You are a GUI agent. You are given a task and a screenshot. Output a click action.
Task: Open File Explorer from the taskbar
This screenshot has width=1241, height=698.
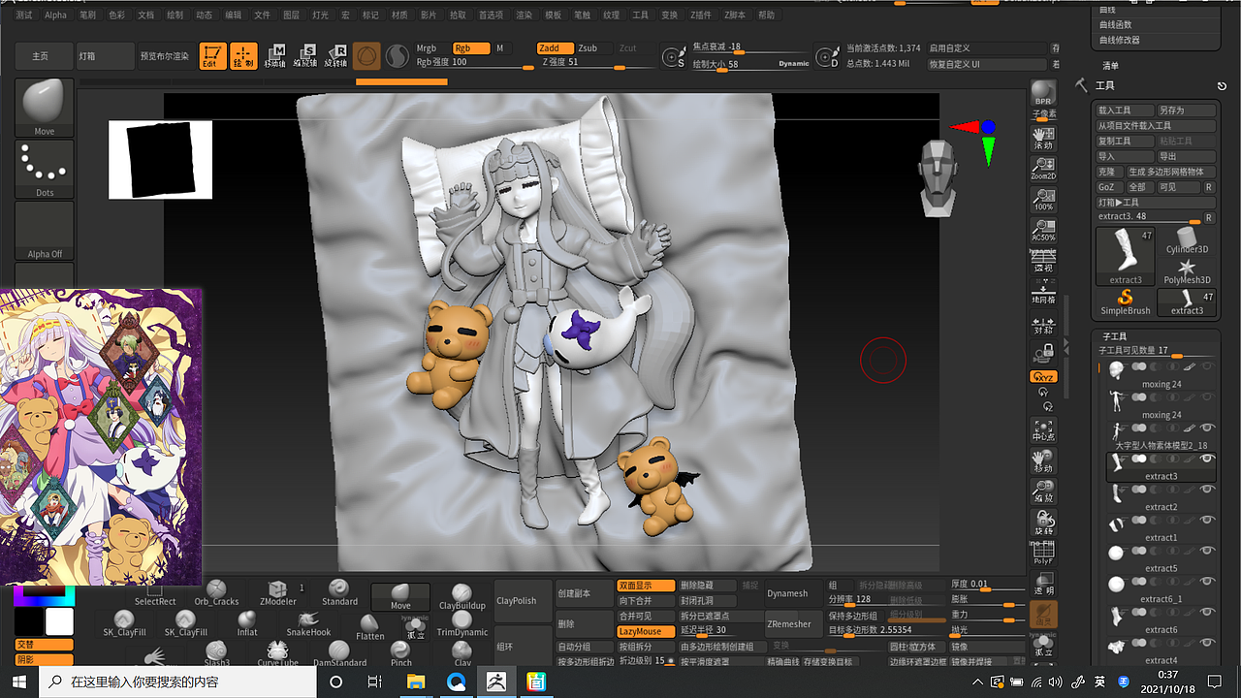click(416, 682)
